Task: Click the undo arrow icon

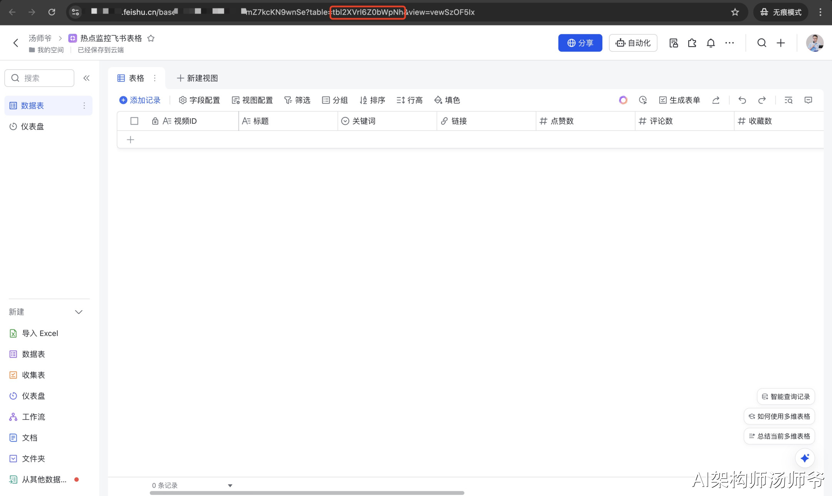Action: point(741,100)
